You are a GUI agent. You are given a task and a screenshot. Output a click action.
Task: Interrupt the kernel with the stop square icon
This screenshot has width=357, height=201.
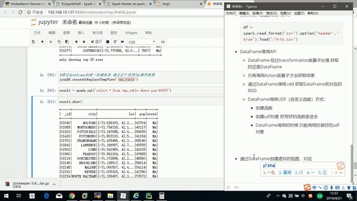108,42
